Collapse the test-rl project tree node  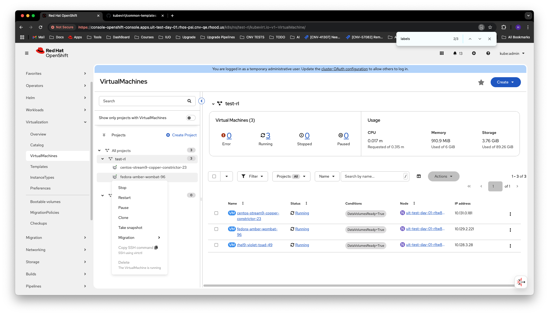pos(103,159)
